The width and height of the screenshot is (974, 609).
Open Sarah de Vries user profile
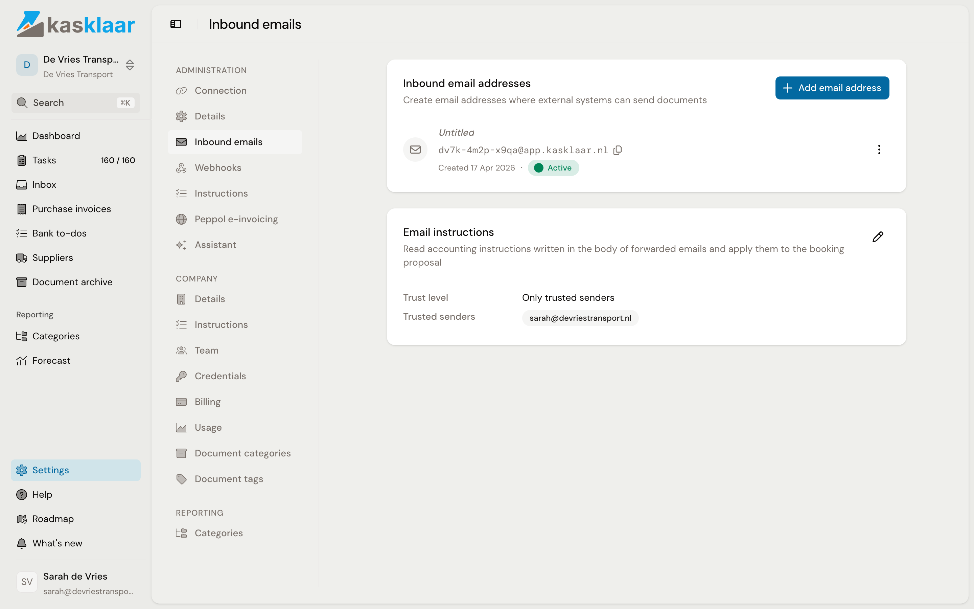(x=76, y=583)
